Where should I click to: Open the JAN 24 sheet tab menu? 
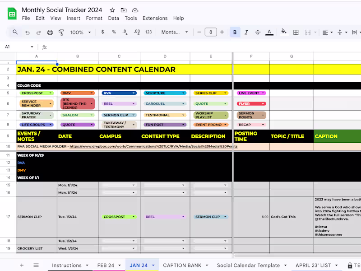pos(153,265)
